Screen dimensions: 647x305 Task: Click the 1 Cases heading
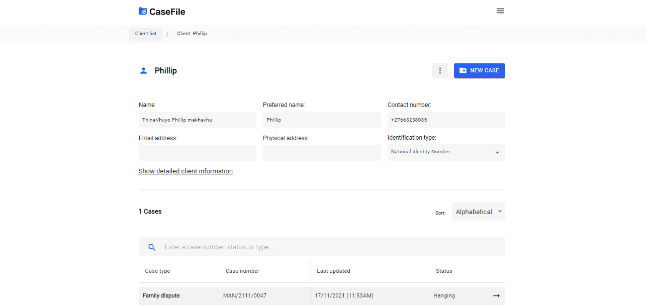(150, 212)
